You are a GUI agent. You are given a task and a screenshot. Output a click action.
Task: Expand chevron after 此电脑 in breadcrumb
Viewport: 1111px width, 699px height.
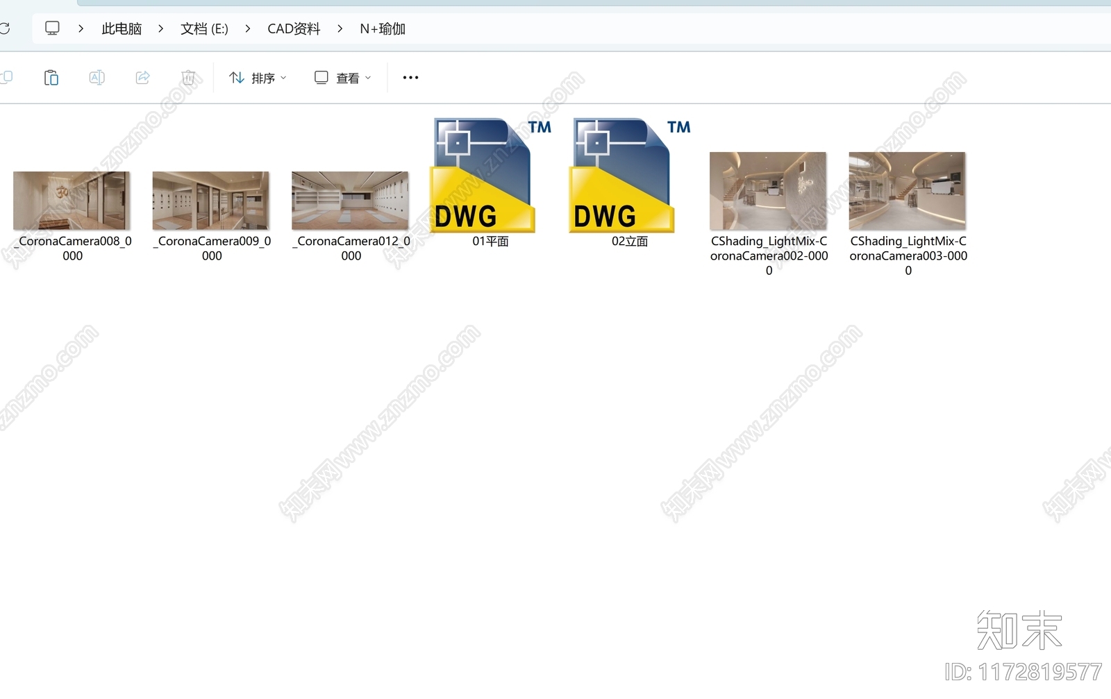[161, 28]
